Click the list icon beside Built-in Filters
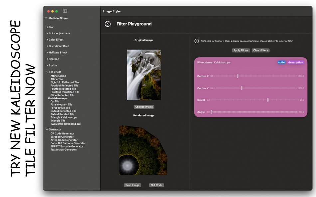 (47, 18)
